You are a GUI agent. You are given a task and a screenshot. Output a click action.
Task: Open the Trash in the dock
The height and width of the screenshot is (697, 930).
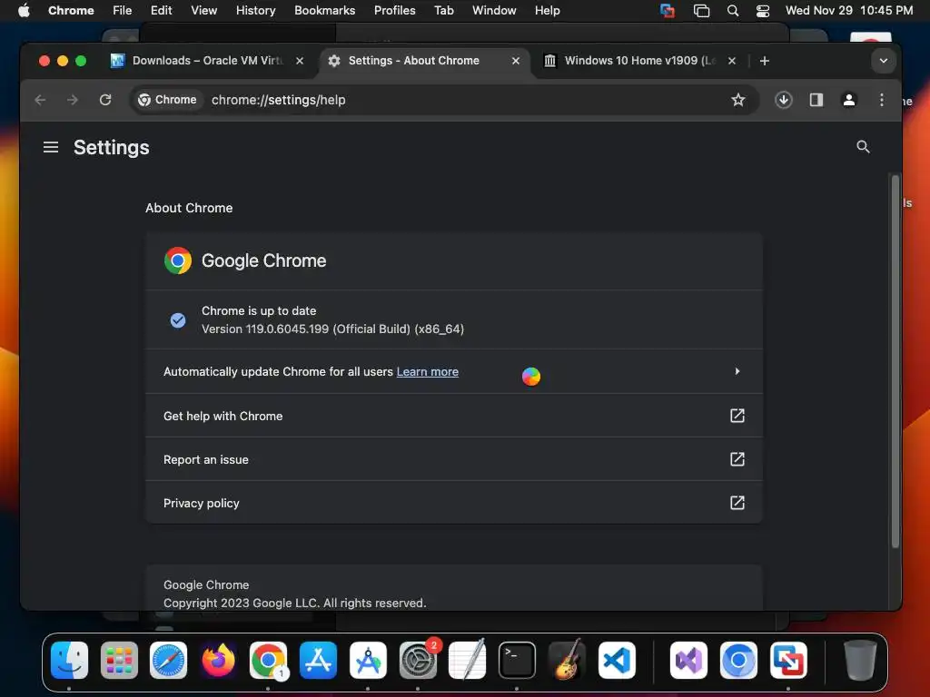click(860, 660)
